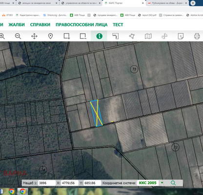203x195 pixels.
Task: Open the ПРАВОСПОСОБНИ ЛИЦА menu
Action: pyautogui.click(x=81, y=25)
